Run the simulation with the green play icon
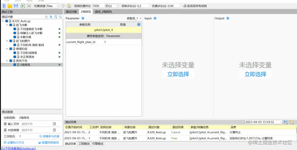The width and height of the screenshot is (297, 150). (x=23, y=6)
